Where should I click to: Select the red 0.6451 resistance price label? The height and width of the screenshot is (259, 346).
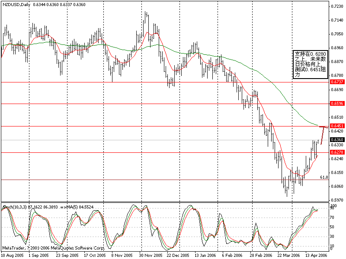(x=337, y=126)
